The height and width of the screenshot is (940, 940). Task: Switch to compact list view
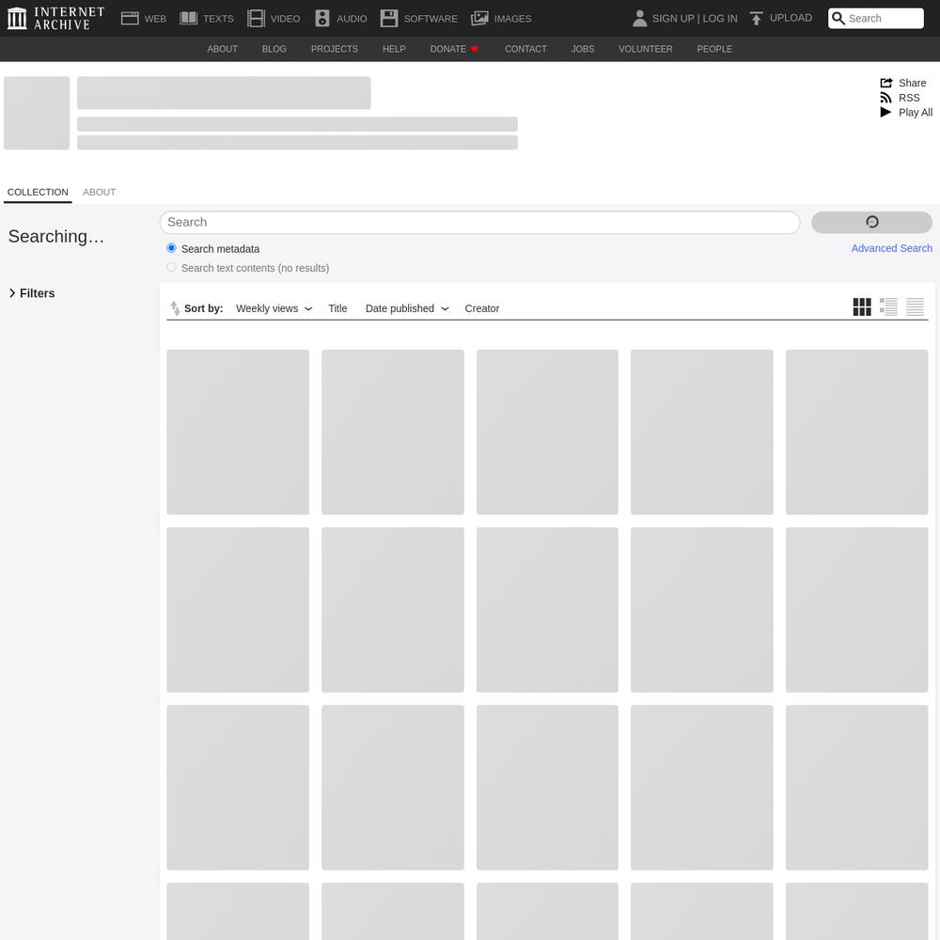point(915,307)
